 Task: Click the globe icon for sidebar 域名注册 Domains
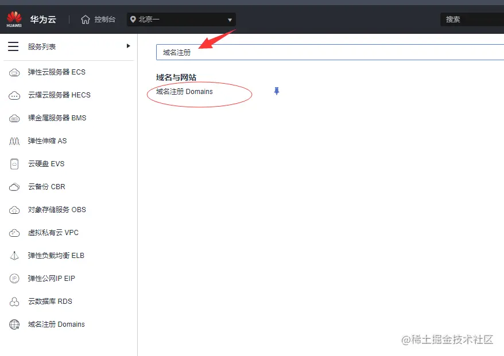coord(14,325)
